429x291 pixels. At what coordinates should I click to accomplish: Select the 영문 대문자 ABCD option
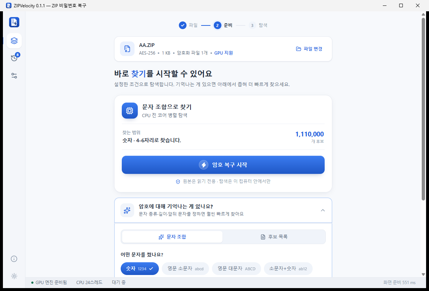(236, 268)
